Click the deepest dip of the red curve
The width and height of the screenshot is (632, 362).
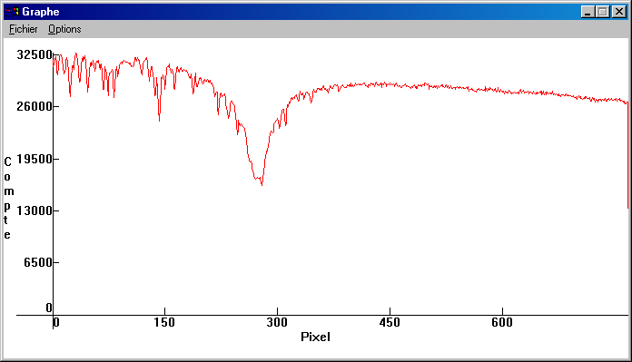[262, 184]
